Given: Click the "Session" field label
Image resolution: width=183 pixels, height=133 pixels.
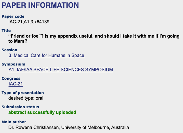Looking at the screenshot, I should pyautogui.click(x=9, y=50).
